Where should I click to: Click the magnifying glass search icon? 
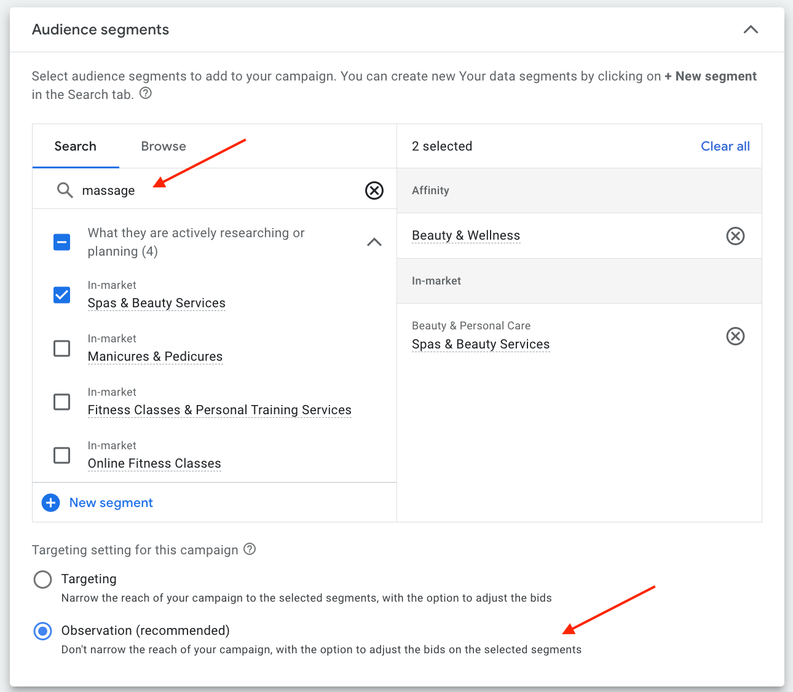click(x=65, y=190)
